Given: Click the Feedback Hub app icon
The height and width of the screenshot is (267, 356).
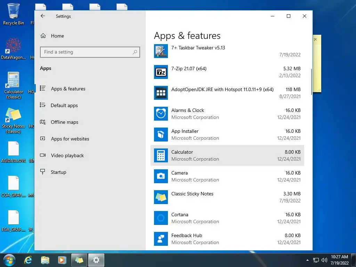Looking at the screenshot, I should pyautogui.click(x=161, y=239).
